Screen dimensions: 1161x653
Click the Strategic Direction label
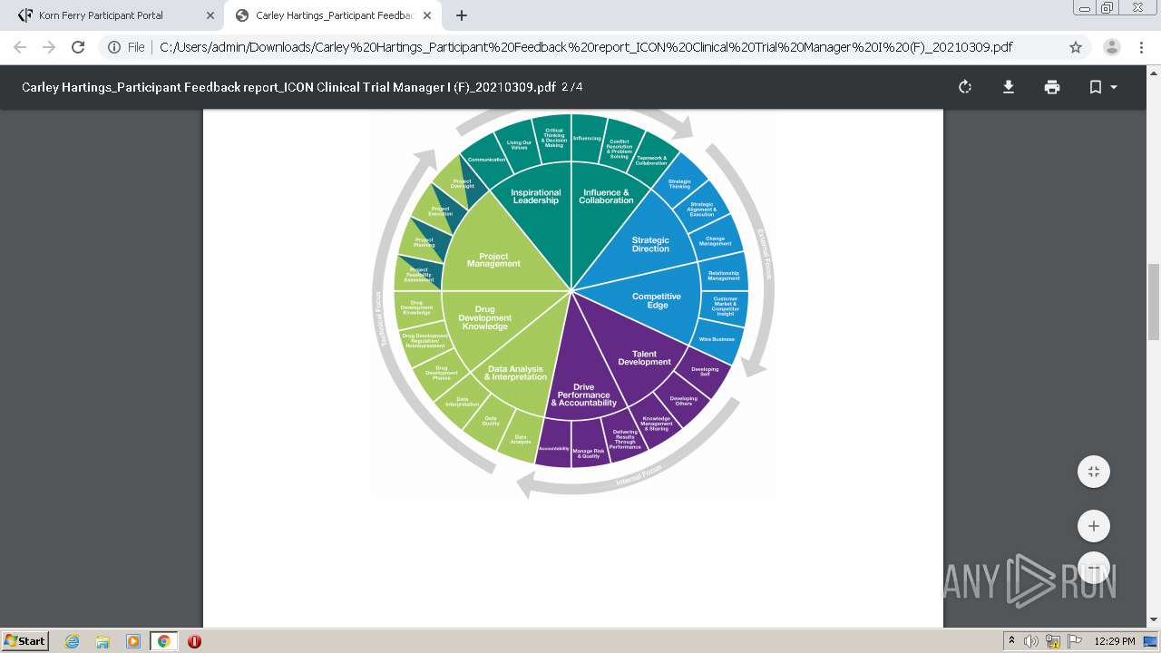click(650, 245)
